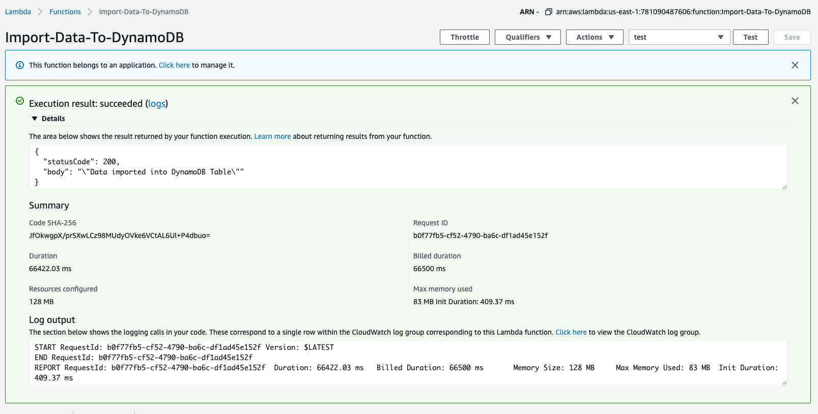
Task: Click the statusCode 200 line in result
Action: point(81,162)
